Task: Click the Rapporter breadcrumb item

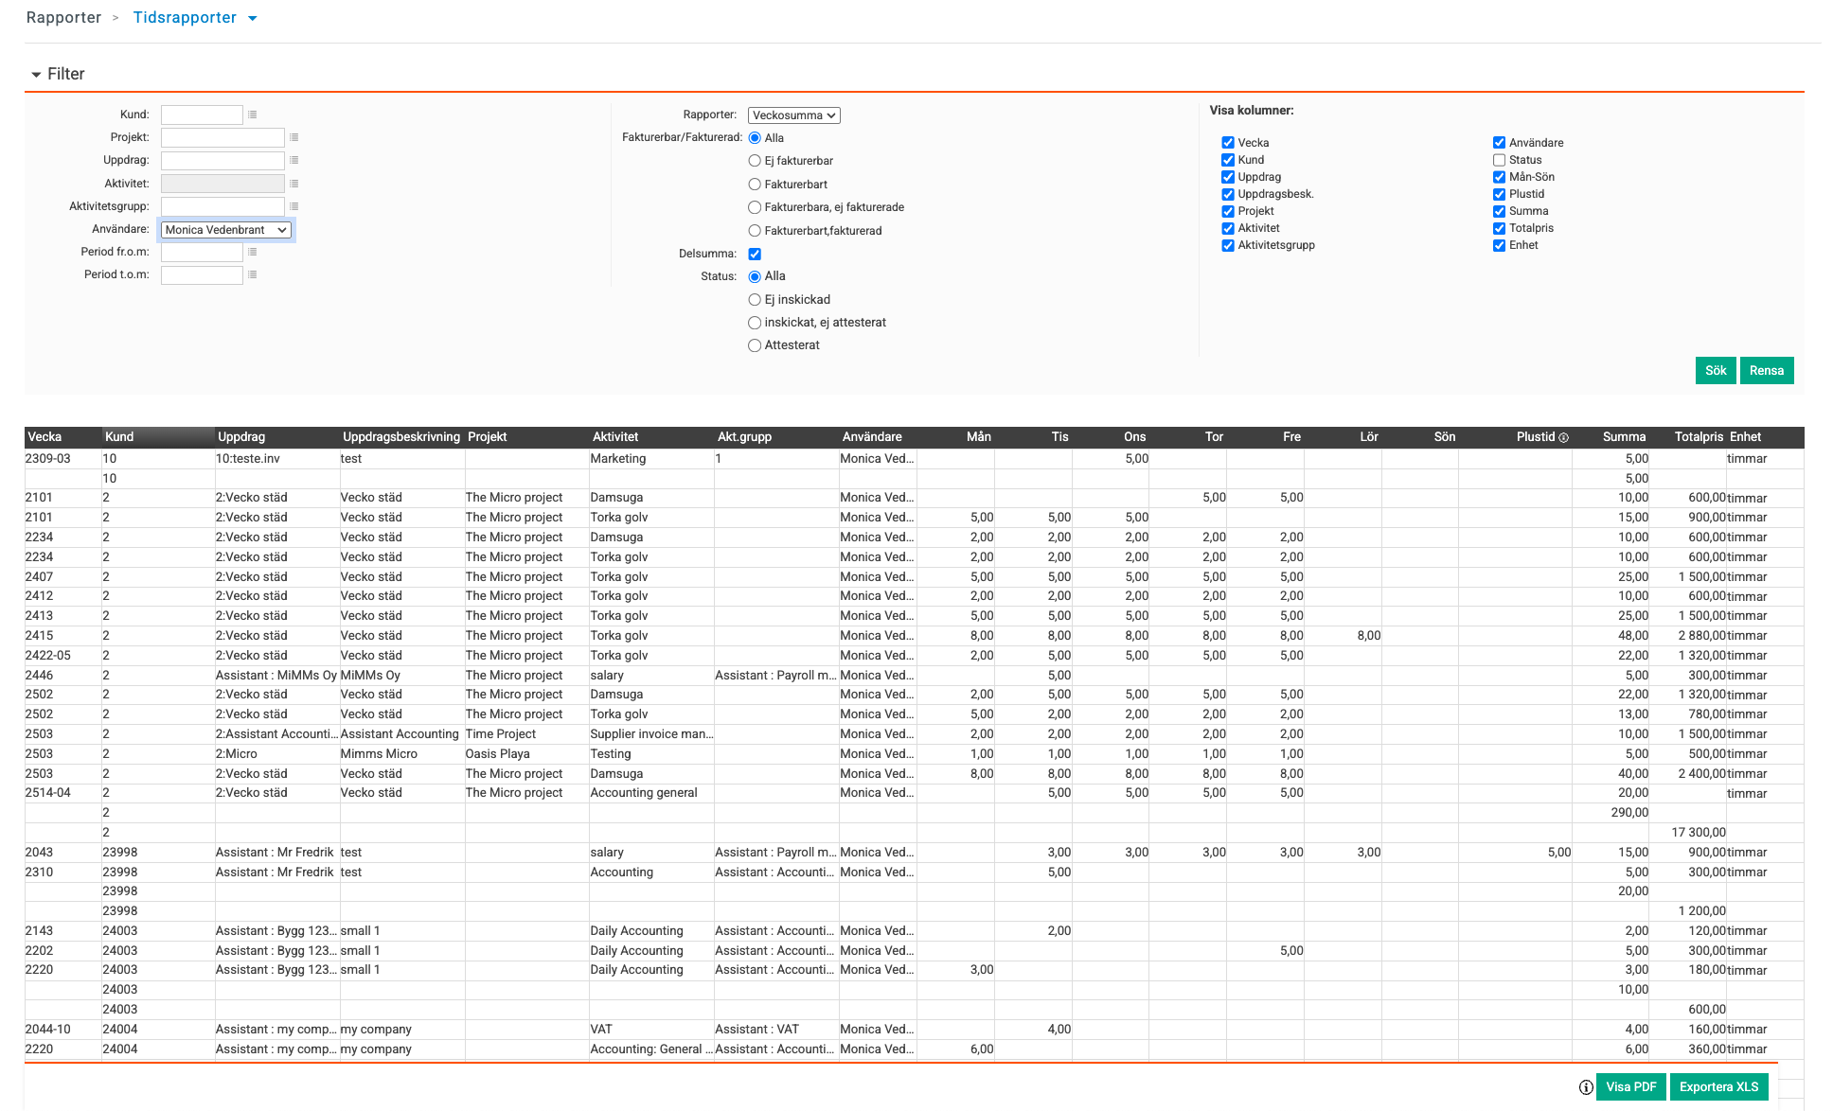Action: coord(63,18)
